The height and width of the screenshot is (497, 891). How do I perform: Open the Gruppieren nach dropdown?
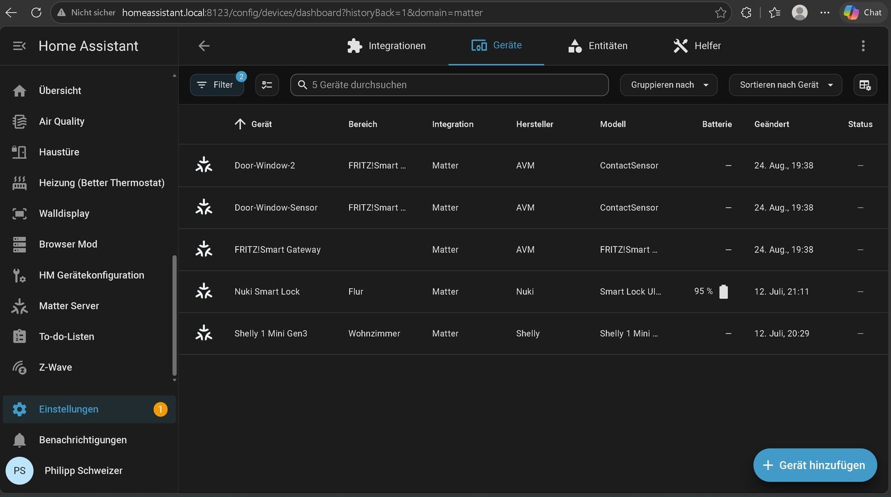tap(669, 85)
